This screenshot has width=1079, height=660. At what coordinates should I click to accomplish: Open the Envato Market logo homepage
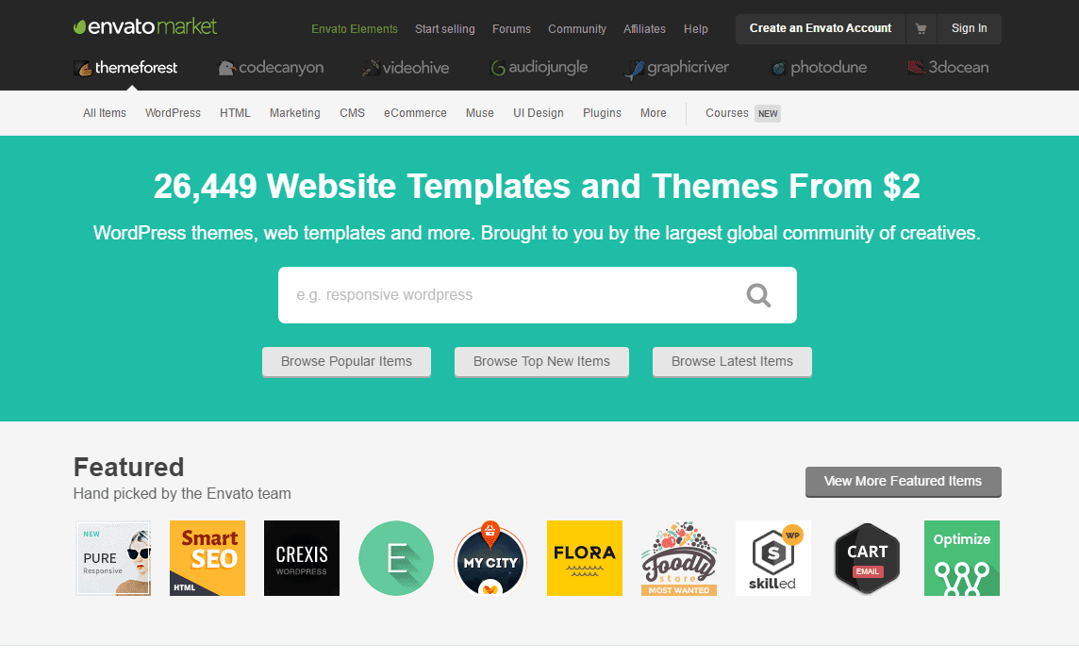[145, 26]
